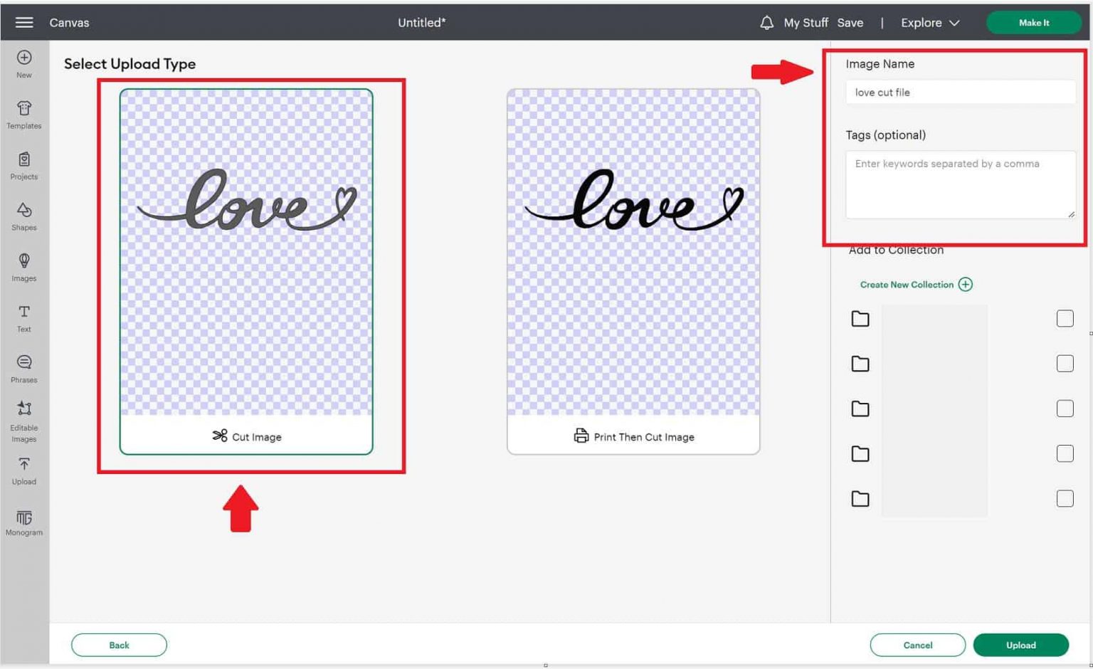Expand the Explore dropdown
The height and width of the screenshot is (669, 1093).
(x=929, y=22)
